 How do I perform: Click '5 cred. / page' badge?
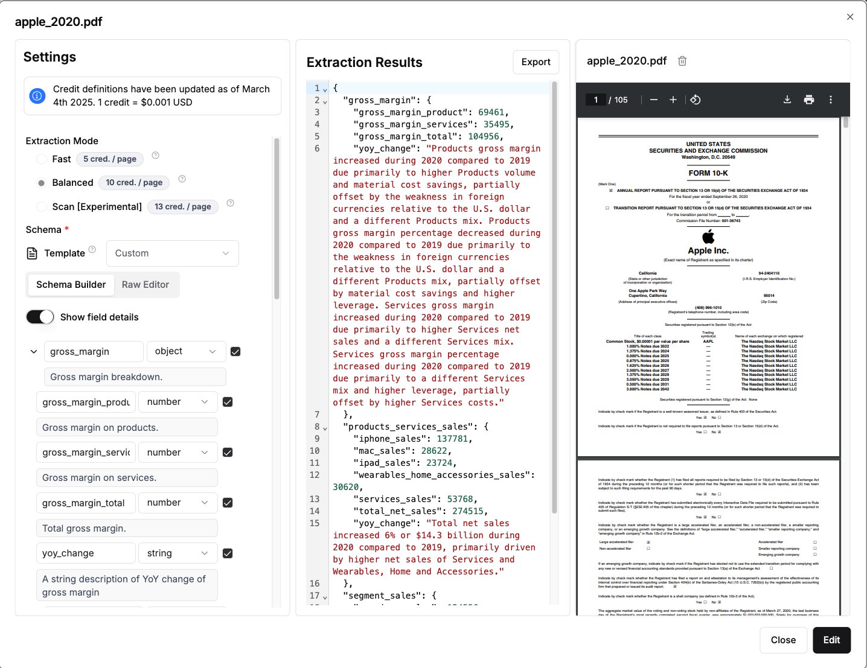[x=110, y=159]
